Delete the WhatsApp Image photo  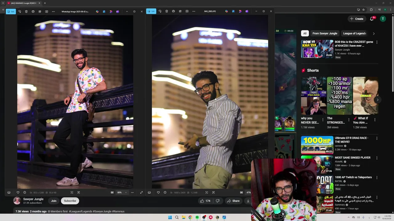(x=26, y=11)
